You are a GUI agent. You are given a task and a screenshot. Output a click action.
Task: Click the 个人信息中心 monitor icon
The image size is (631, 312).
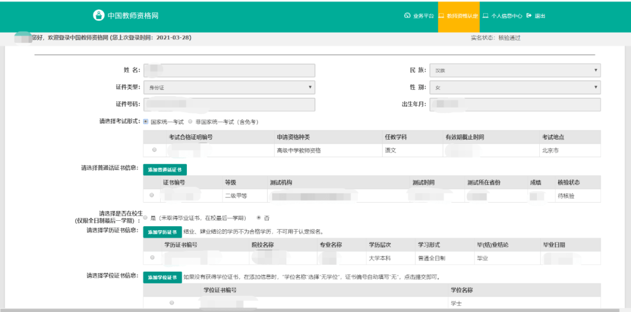(x=486, y=16)
